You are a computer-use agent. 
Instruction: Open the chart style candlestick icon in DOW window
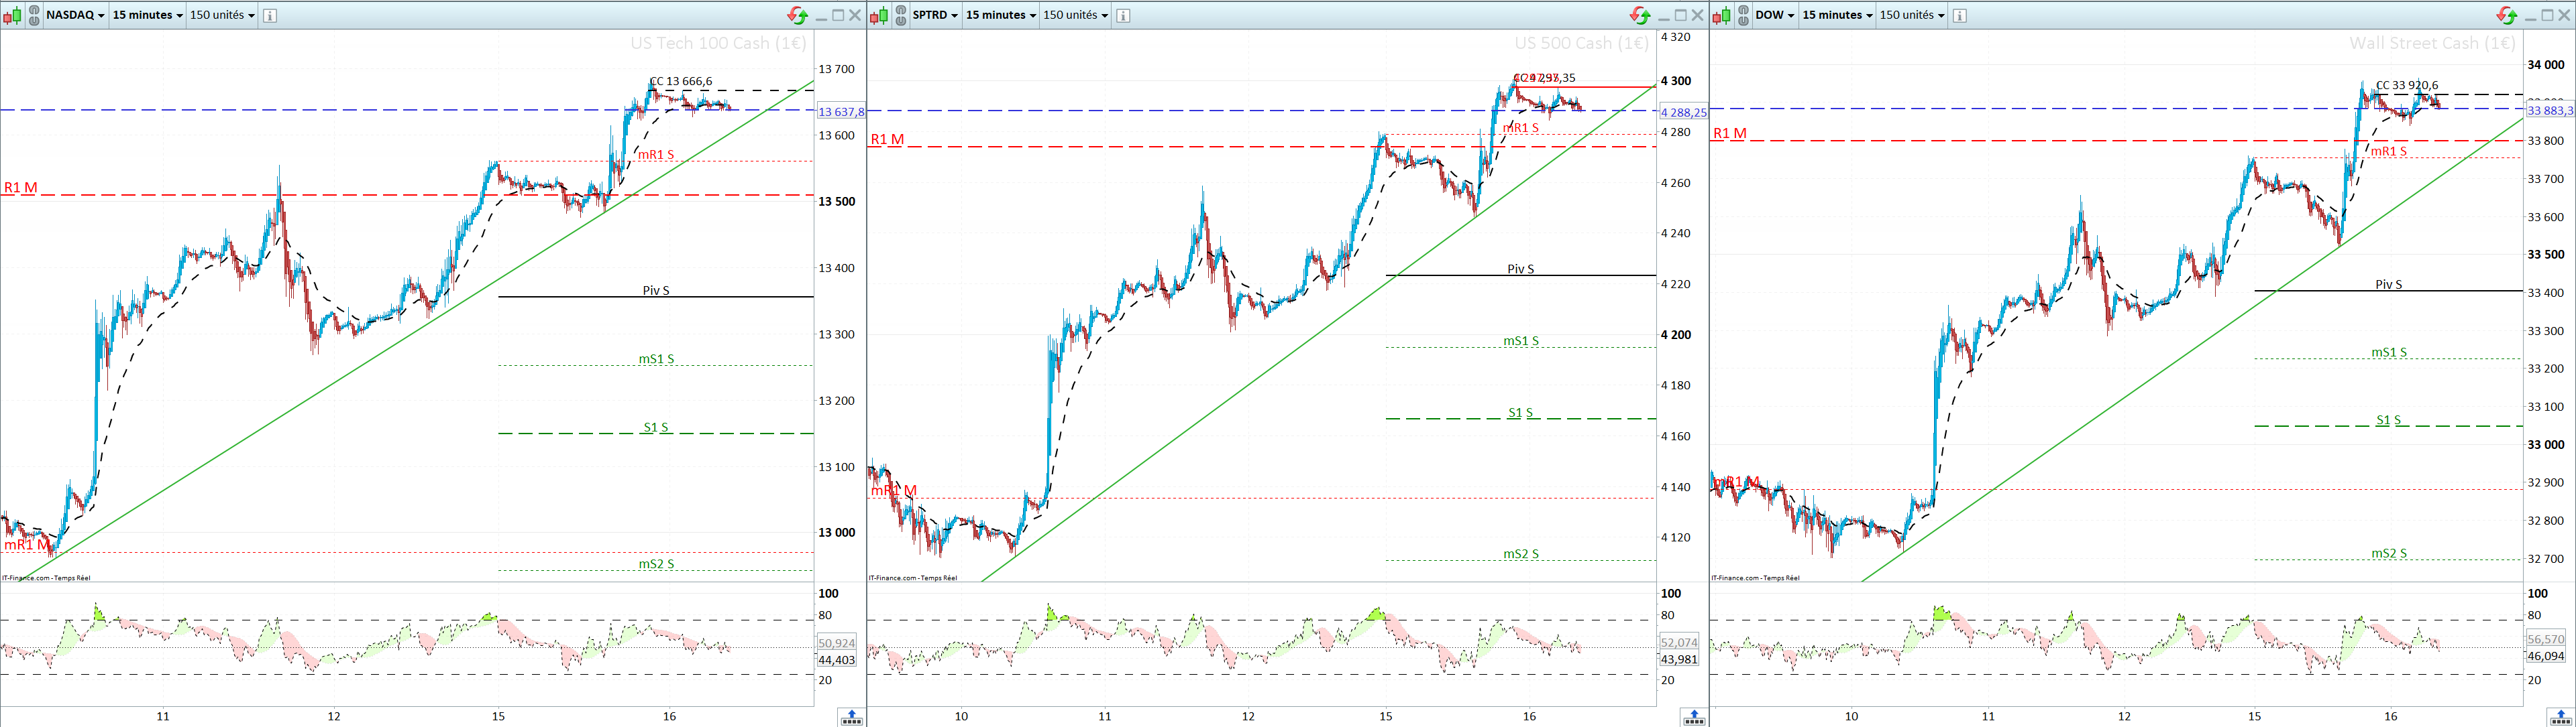[x=1722, y=15]
